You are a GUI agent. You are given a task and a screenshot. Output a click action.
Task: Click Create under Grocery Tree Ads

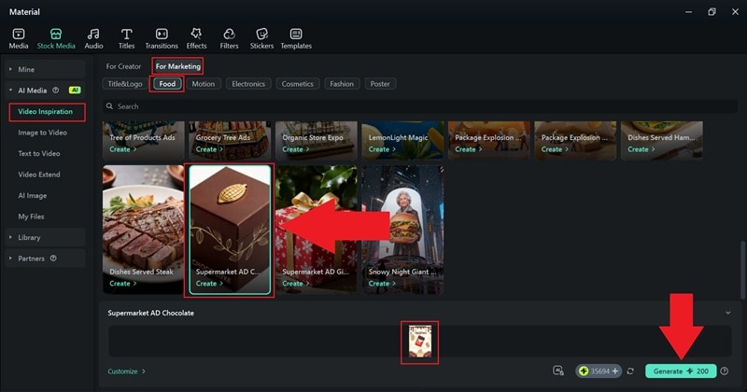209,149
